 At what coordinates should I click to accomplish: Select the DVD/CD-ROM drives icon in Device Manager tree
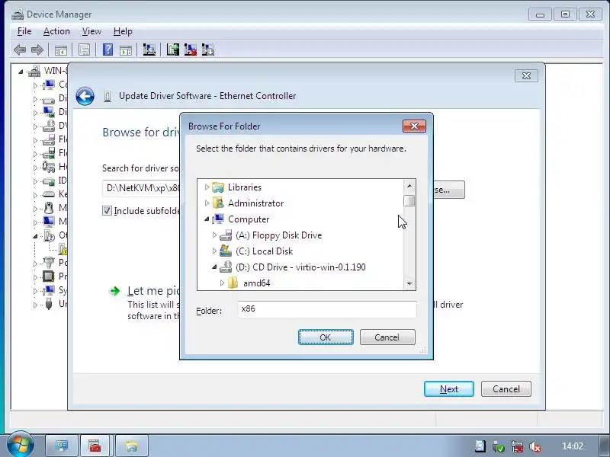tap(49, 126)
